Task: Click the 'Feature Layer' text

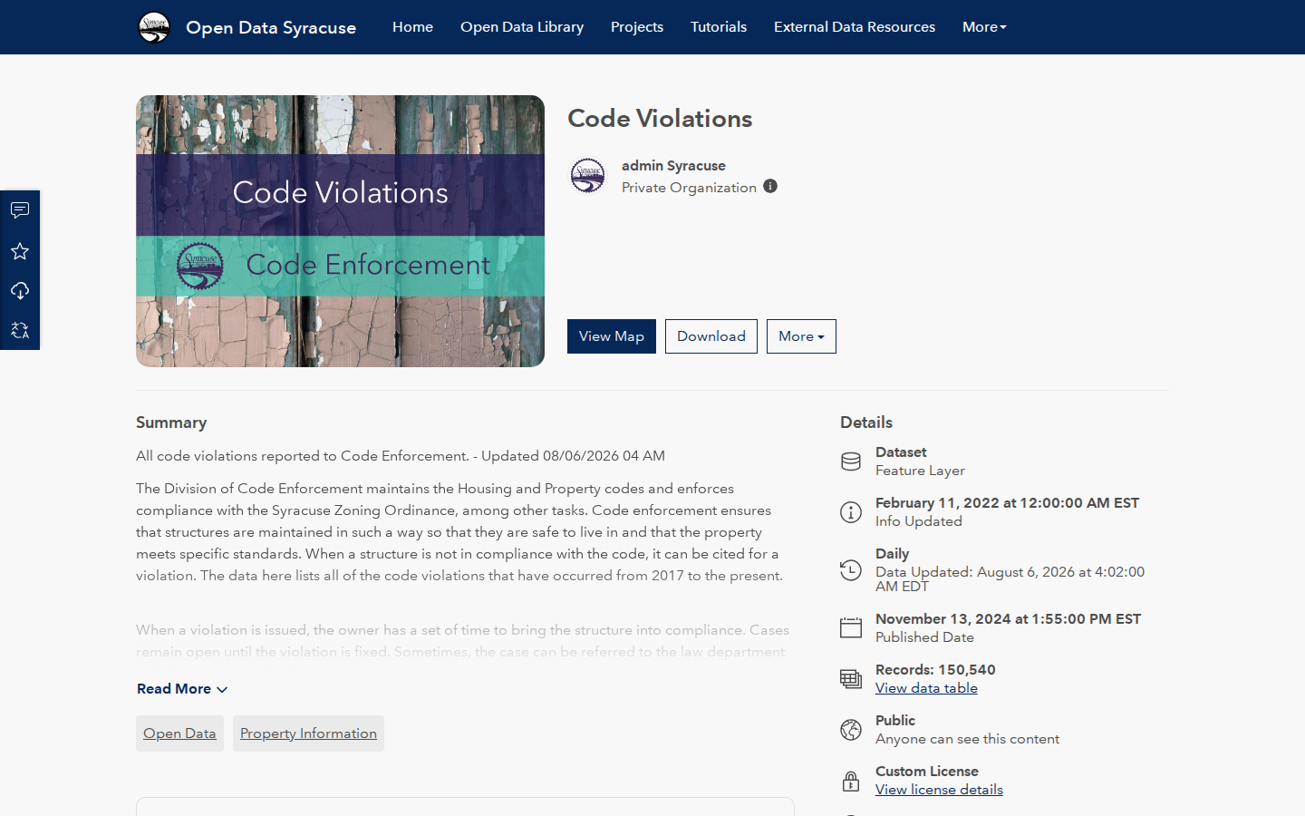Action: click(920, 471)
